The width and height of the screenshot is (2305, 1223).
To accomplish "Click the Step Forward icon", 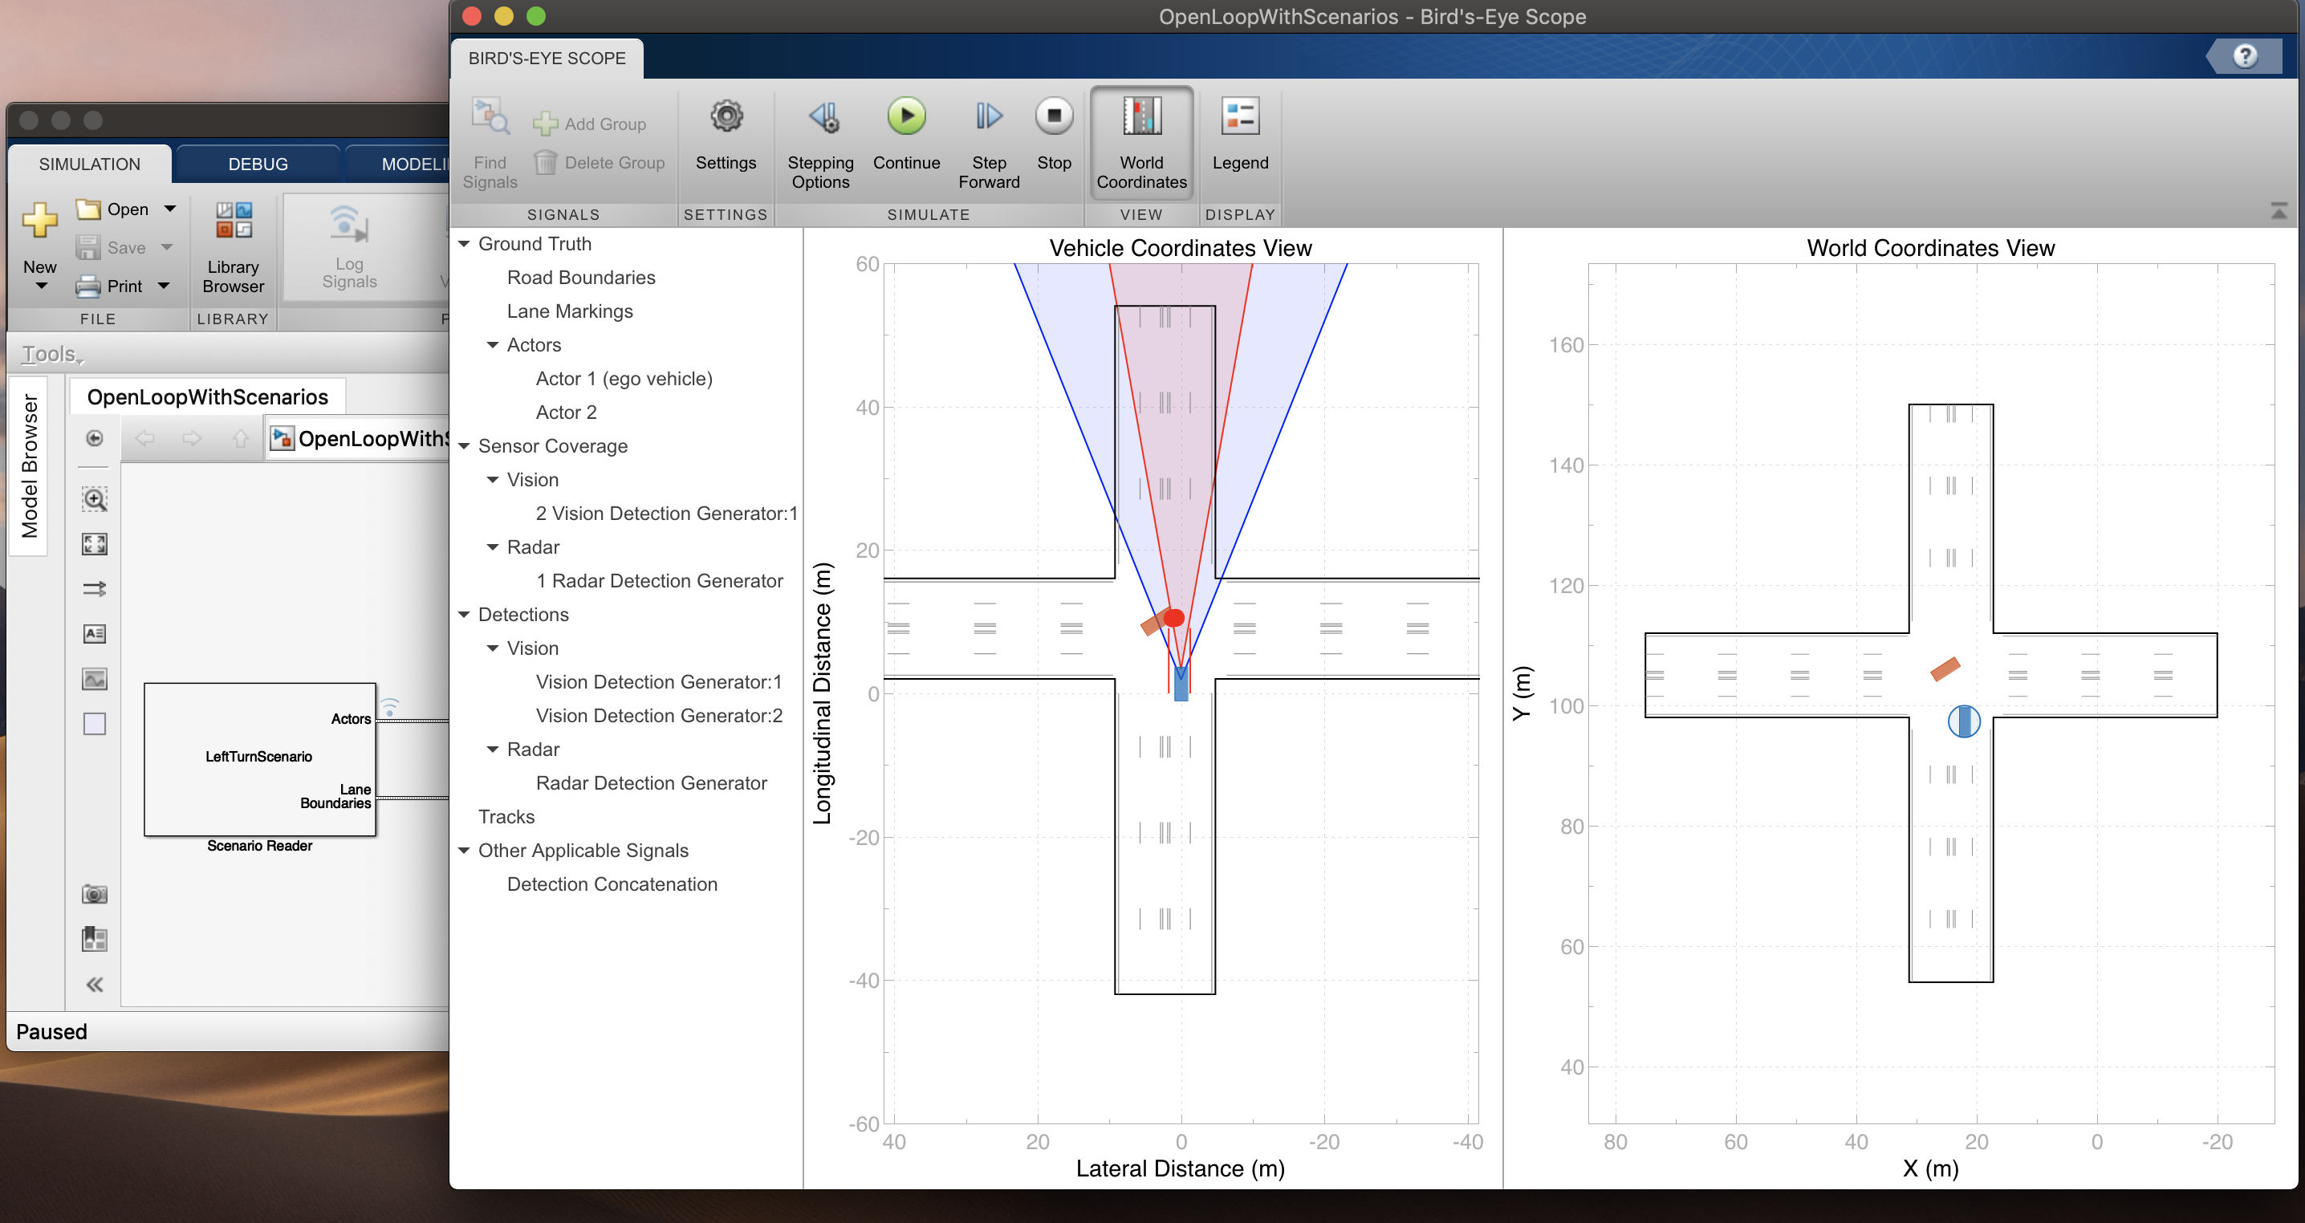I will coord(988,117).
